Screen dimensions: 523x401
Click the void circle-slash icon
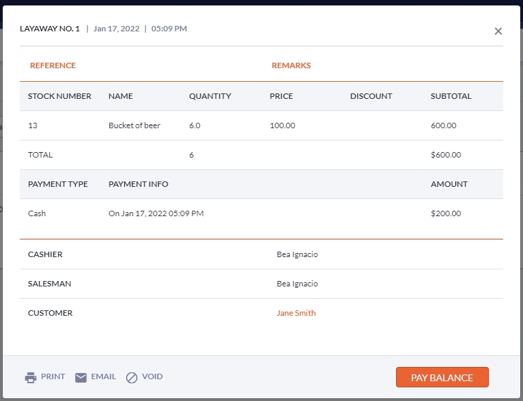coord(132,377)
